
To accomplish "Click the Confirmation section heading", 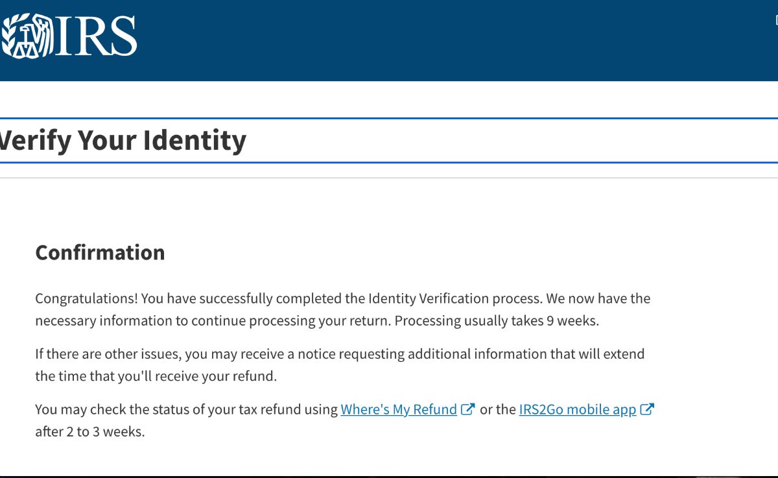I will tap(100, 252).
